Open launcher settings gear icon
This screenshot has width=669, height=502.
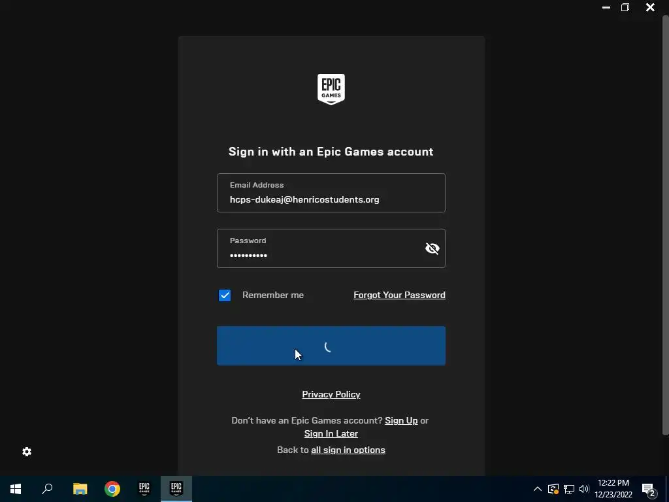click(x=27, y=452)
